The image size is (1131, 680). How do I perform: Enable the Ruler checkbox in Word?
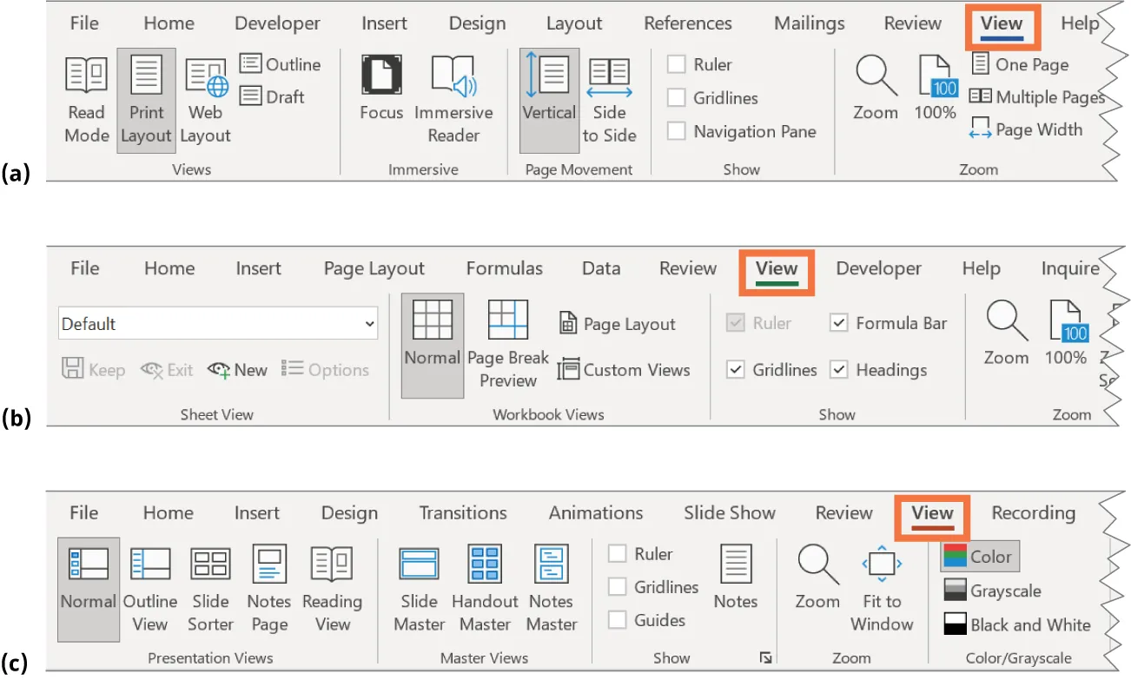677,64
